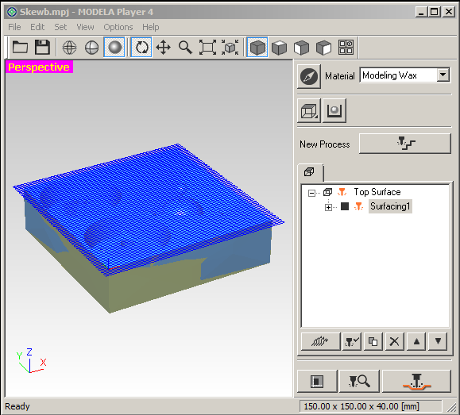Click the Material label text
The width and height of the screenshot is (460, 415).
coord(340,76)
